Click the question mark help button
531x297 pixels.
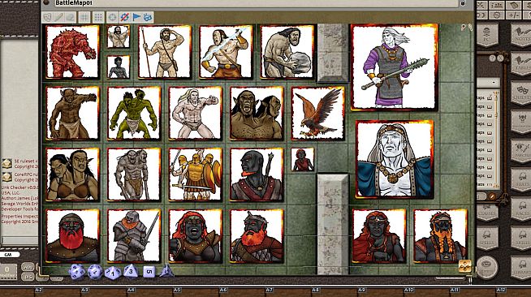[493, 58]
